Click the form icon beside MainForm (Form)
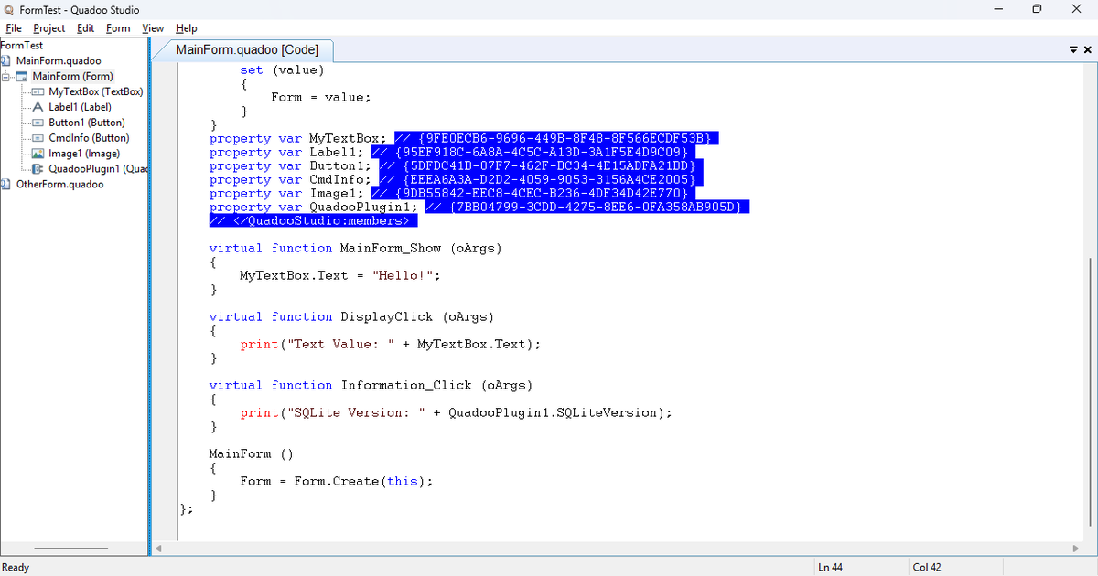 [23, 76]
